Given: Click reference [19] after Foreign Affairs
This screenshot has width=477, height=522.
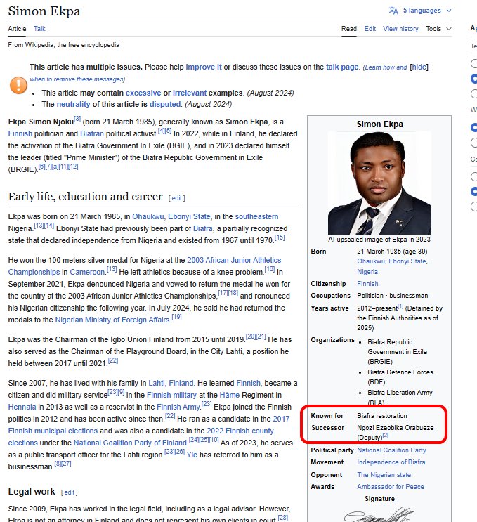Looking at the screenshot, I should point(176,317).
